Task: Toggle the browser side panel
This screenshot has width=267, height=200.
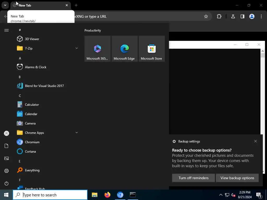Action: pos(242,16)
